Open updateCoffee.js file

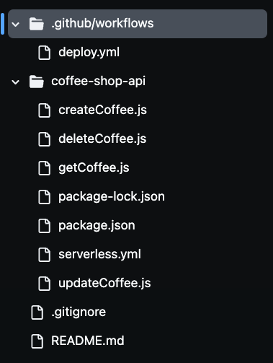(104, 284)
